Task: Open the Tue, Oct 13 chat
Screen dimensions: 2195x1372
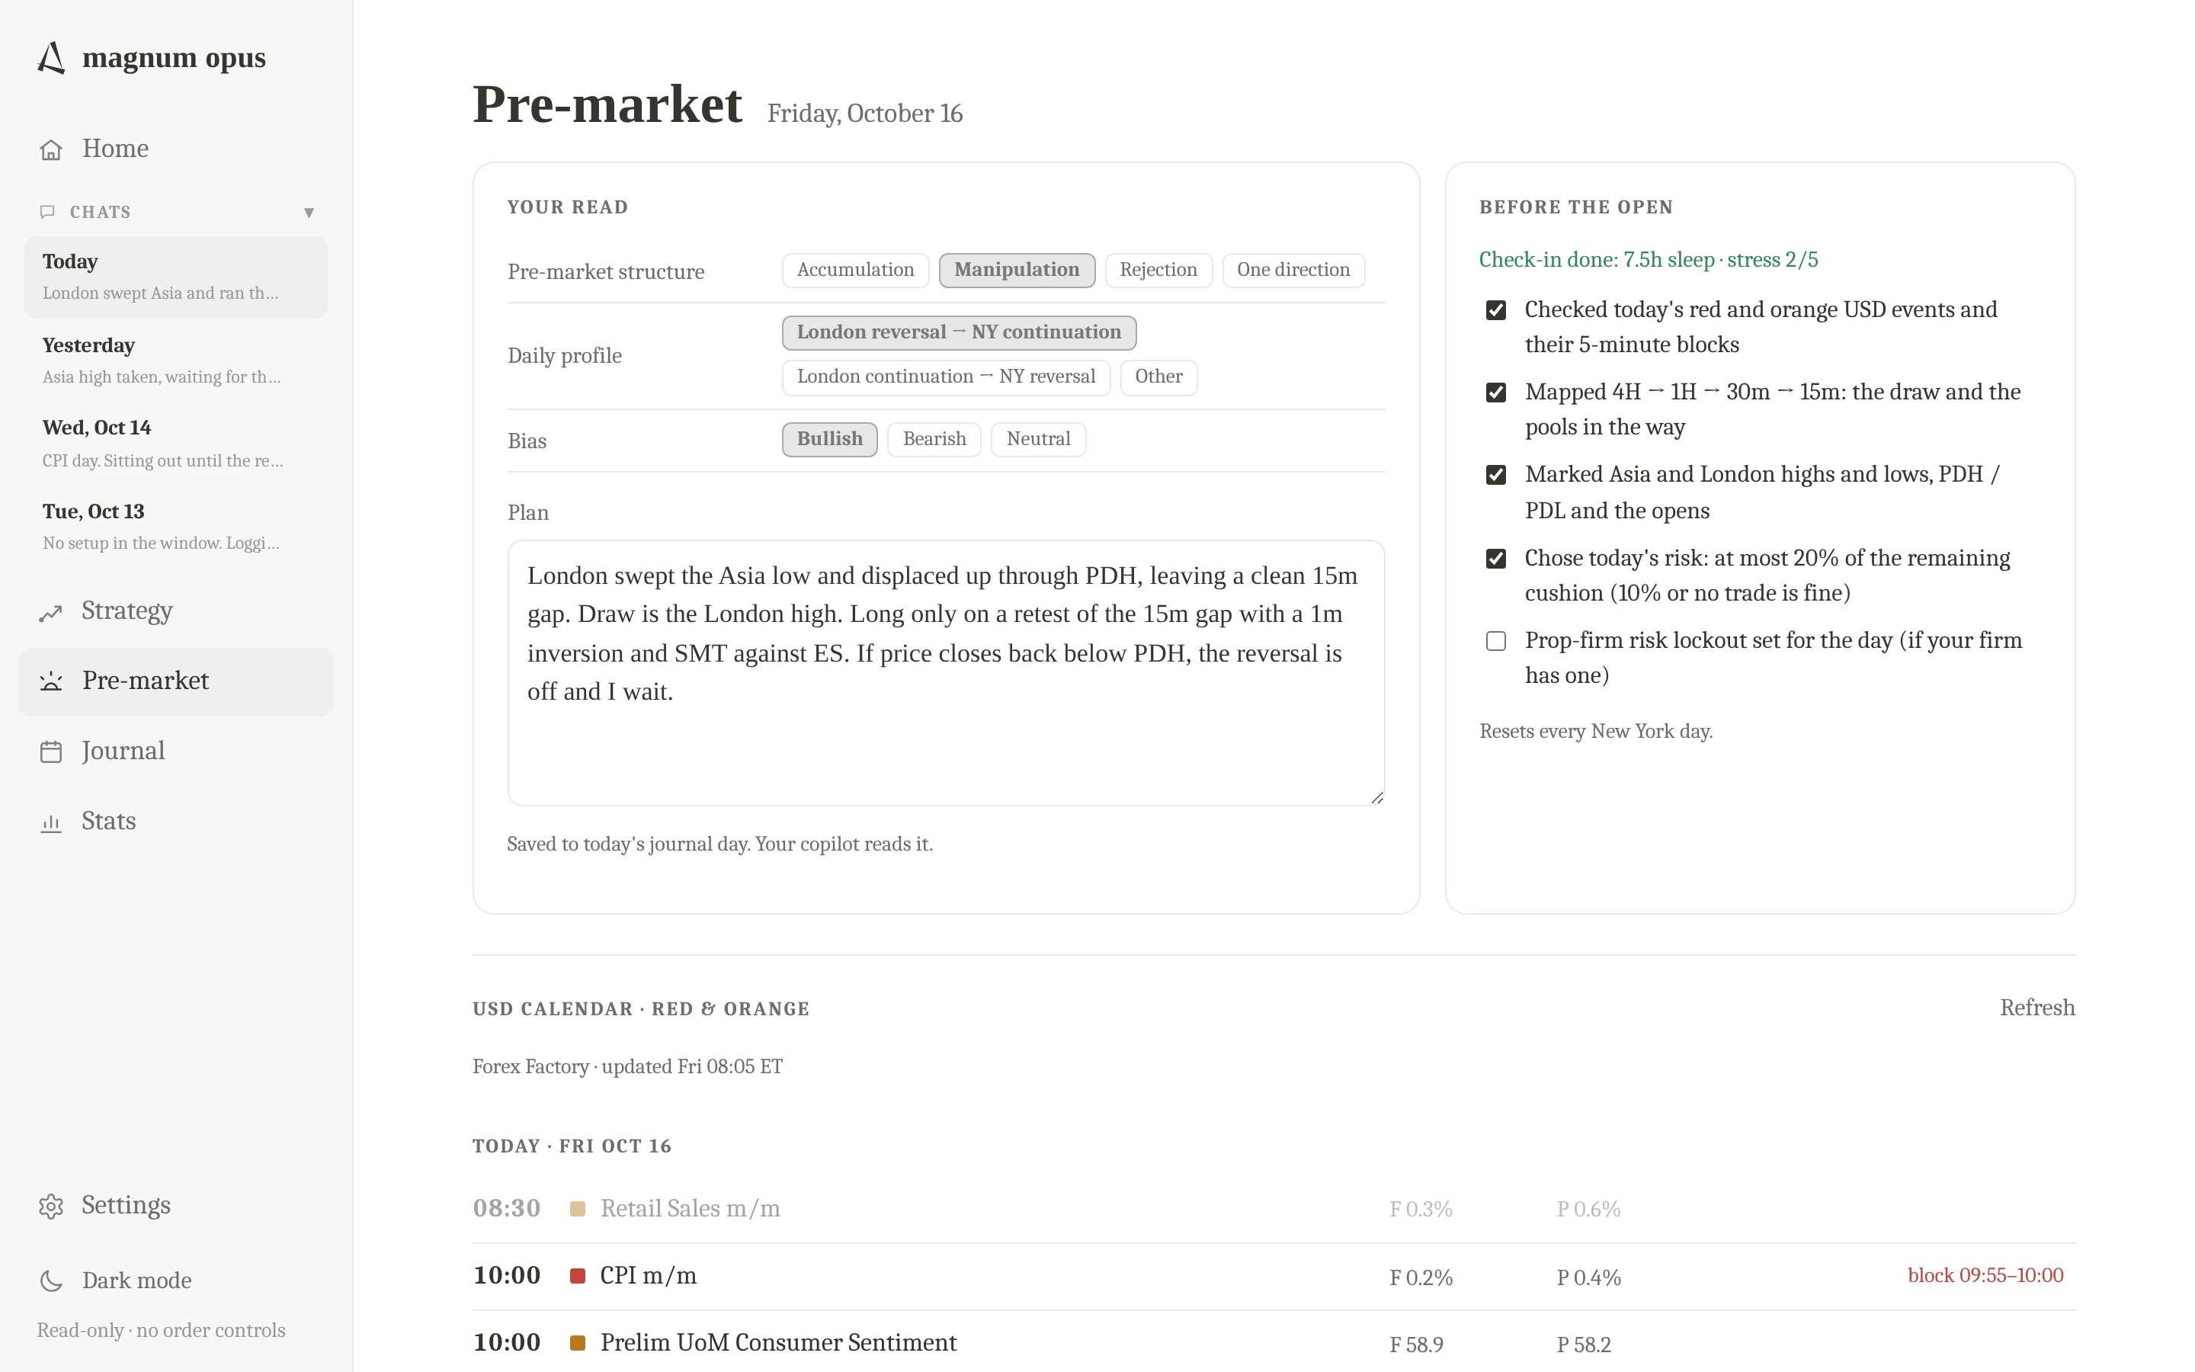Action: point(176,527)
